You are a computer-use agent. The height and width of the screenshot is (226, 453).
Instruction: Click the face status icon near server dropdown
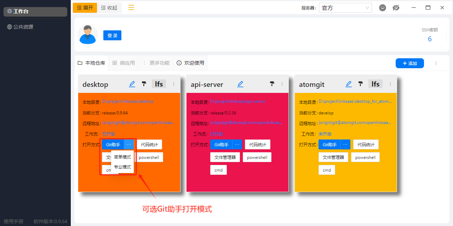[383, 8]
